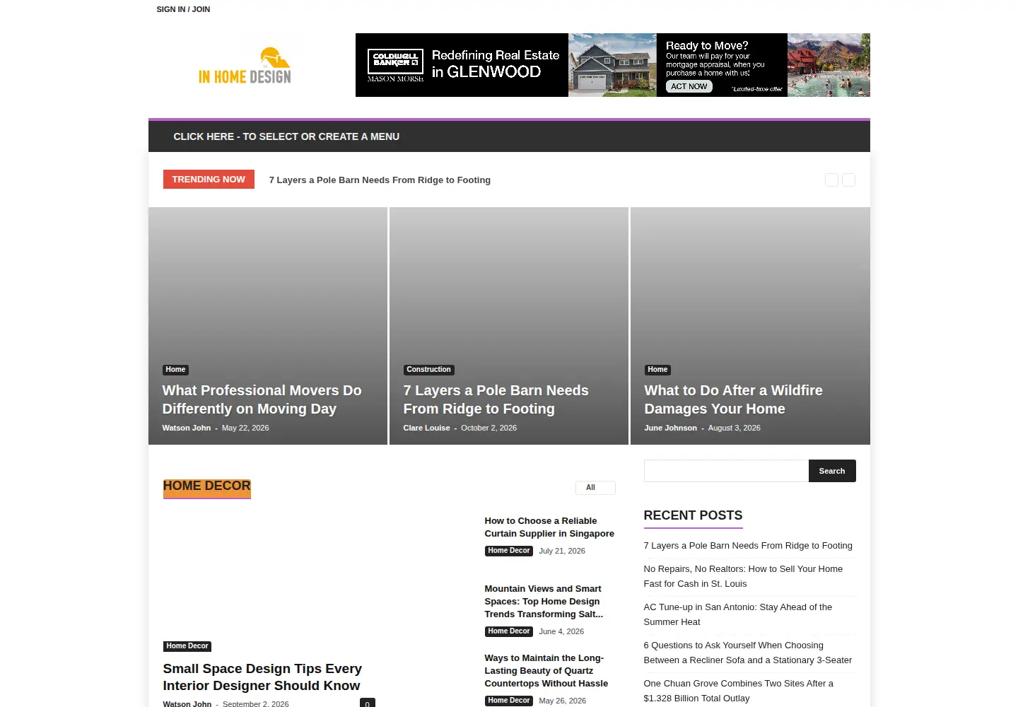1018x707 pixels.
Task: Click the RECENT POSTS heading
Action: pos(693,515)
